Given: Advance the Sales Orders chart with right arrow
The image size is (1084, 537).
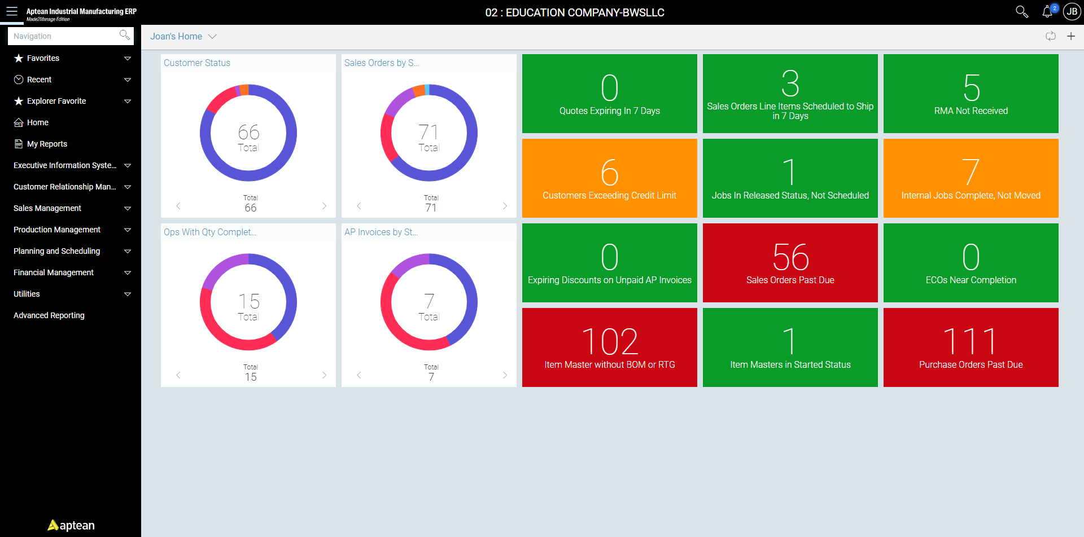Looking at the screenshot, I should [x=505, y=206].
